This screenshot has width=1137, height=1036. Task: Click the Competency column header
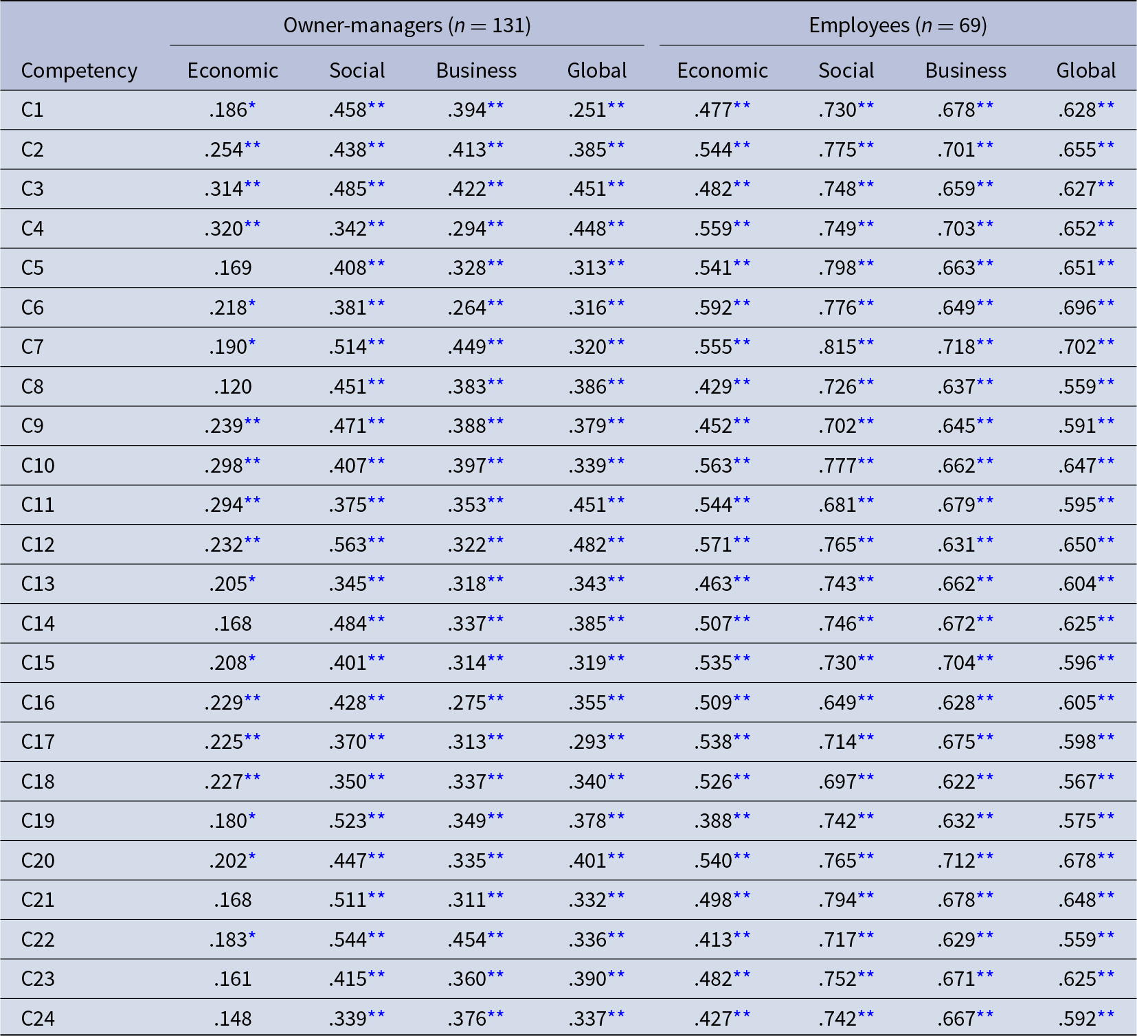coord(79,71)
